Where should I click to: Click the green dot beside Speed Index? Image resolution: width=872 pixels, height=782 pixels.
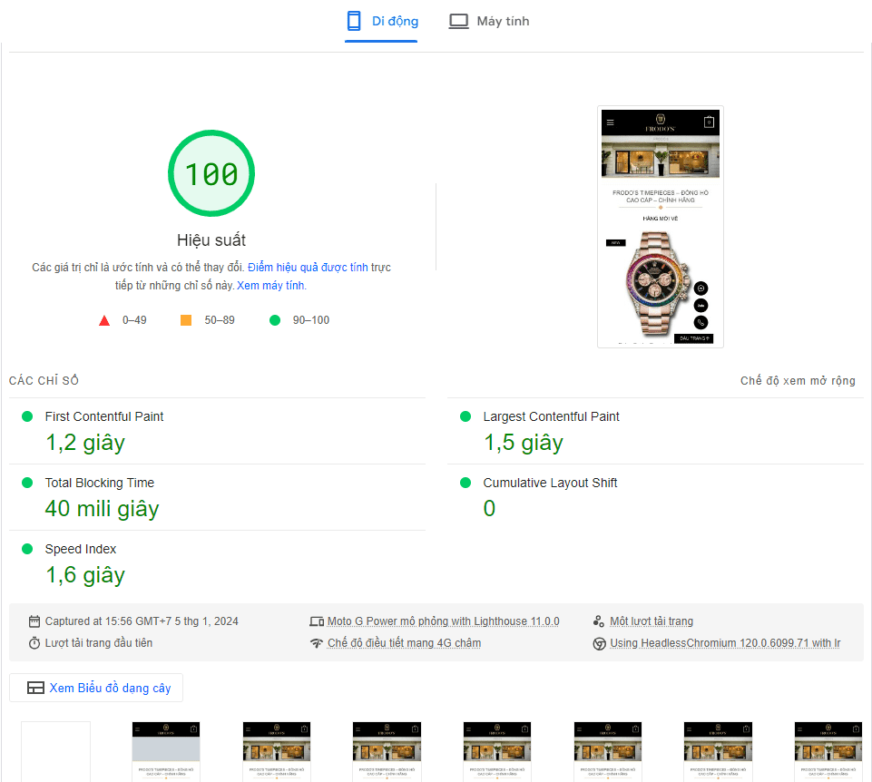[x=27, y=549]
